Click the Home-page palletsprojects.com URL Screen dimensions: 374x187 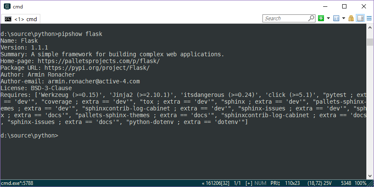coord(99,61)
